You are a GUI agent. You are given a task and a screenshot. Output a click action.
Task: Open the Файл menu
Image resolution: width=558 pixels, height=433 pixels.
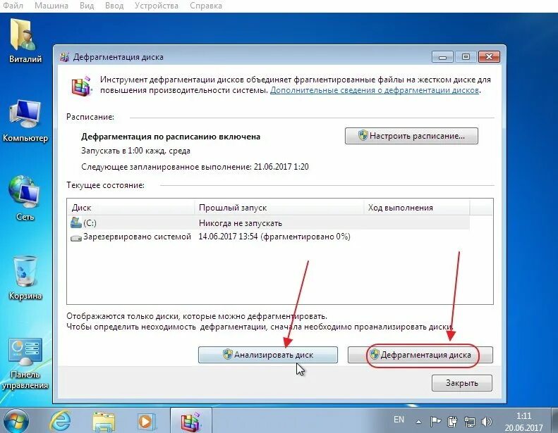point(13,6)
